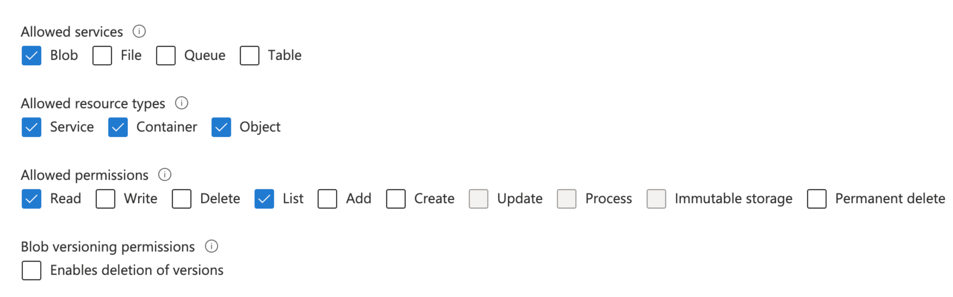Turn off the List permission

[264, 199]
